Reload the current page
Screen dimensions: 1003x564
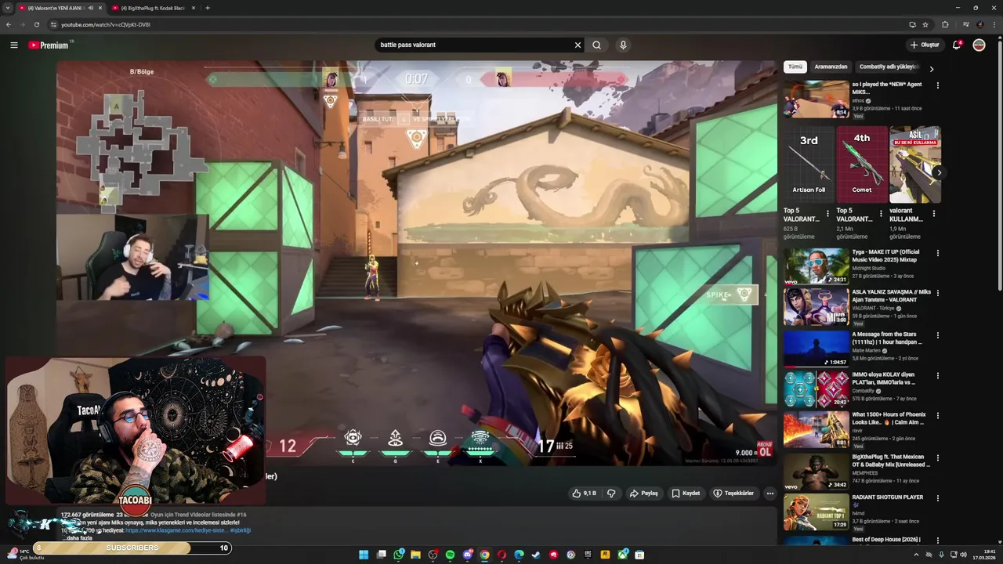(x=37, y=24)
